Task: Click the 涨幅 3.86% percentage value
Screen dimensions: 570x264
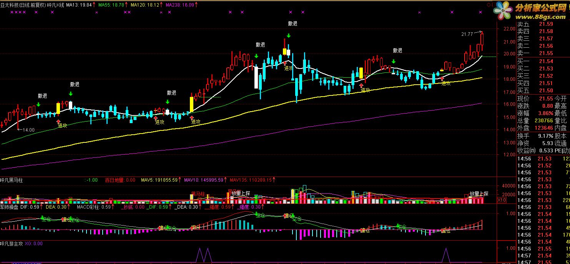Action: point(545,114)
